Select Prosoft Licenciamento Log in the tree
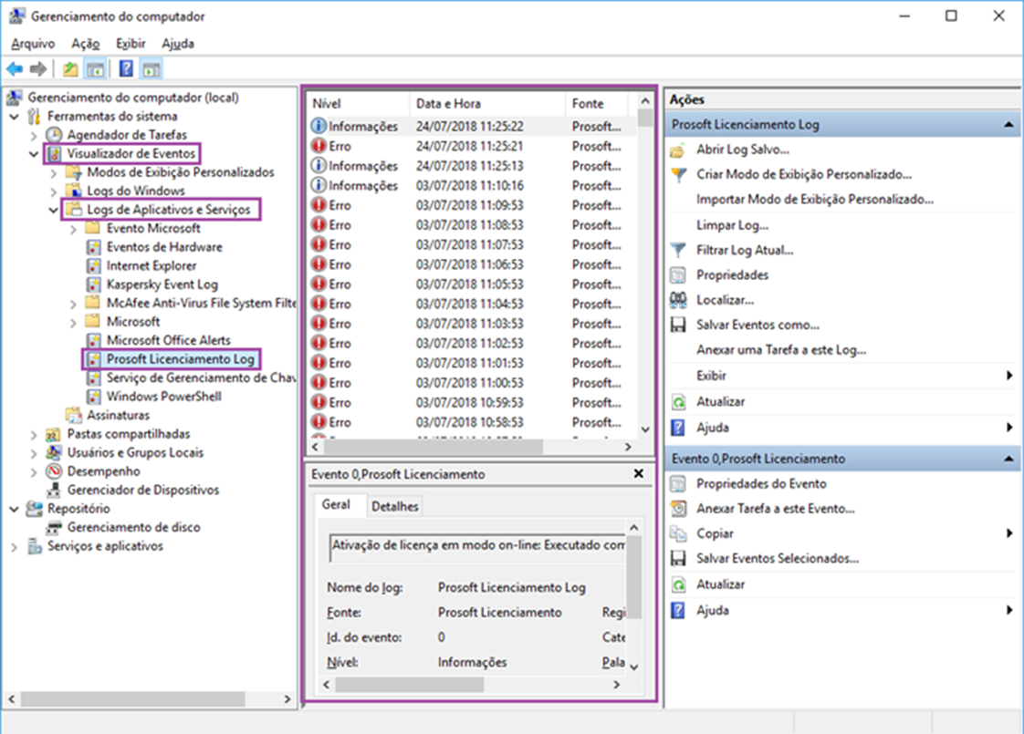This screenshot has height=734, width=1024. tap(180, 359)
